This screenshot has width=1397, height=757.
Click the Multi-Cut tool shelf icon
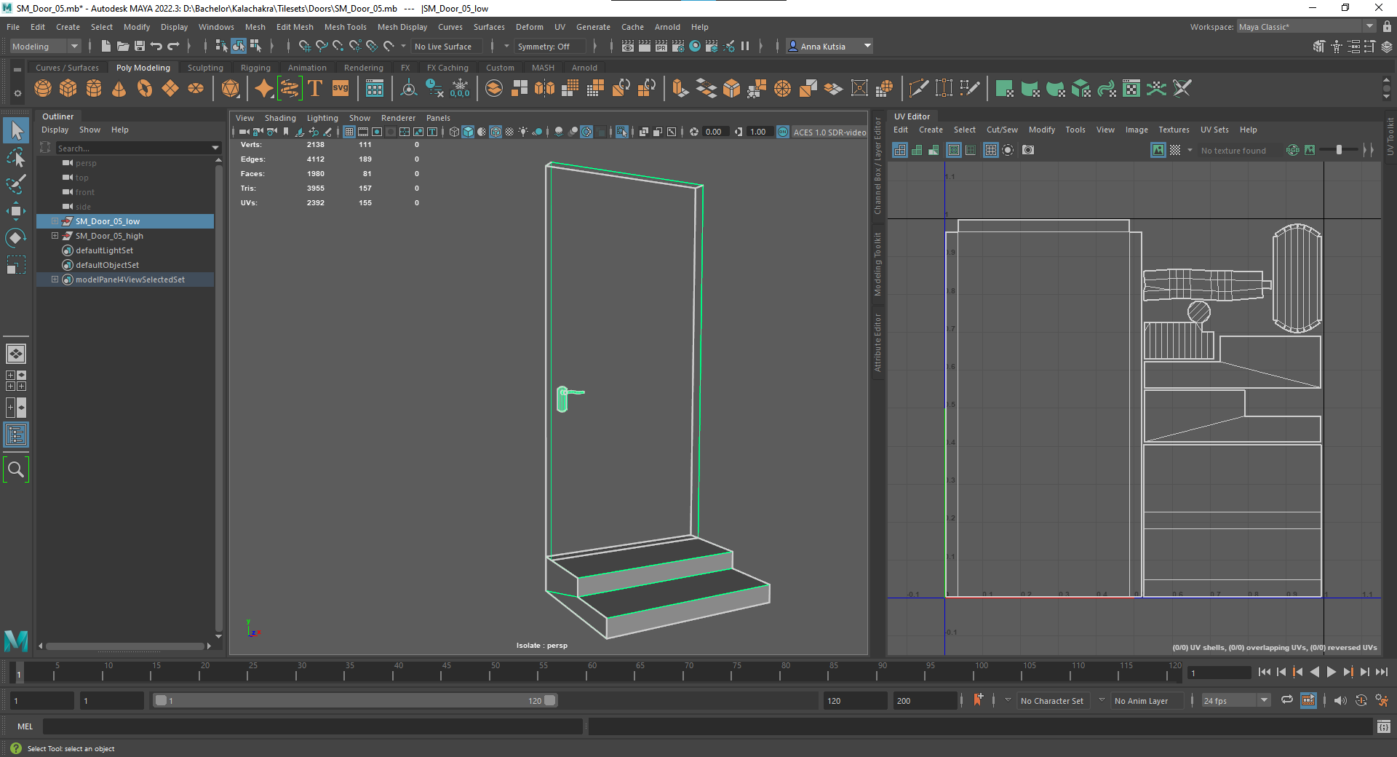[x=919, y=89]
